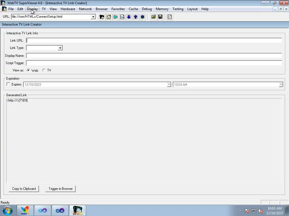Click the floppy disk save icon
This screenshot has width=289, height=216.
point(160,17)
